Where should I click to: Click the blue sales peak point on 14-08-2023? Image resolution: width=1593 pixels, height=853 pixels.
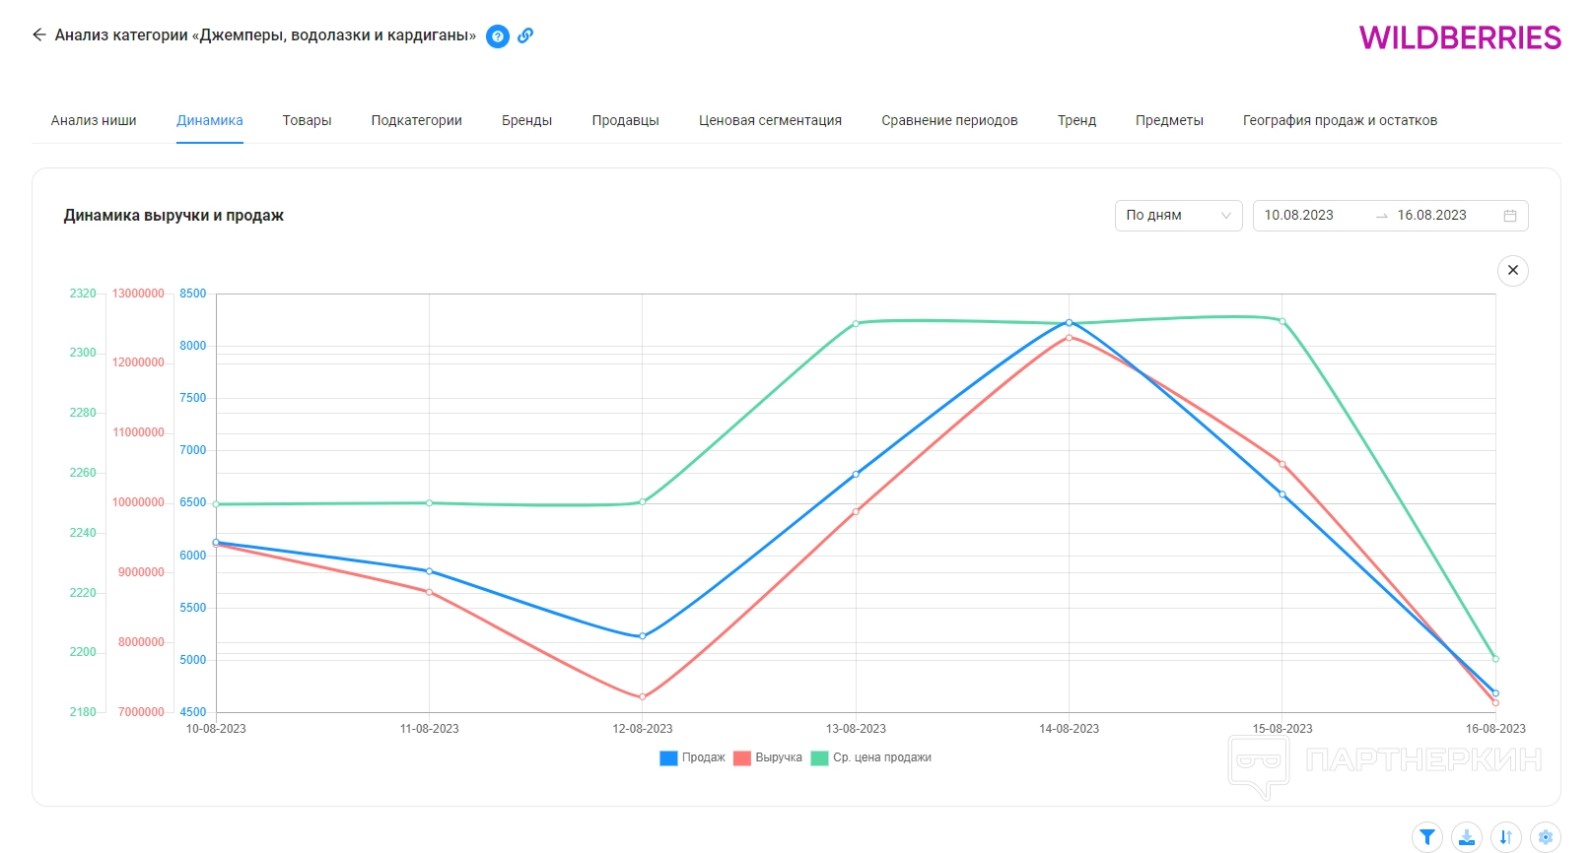(1069, 323)
